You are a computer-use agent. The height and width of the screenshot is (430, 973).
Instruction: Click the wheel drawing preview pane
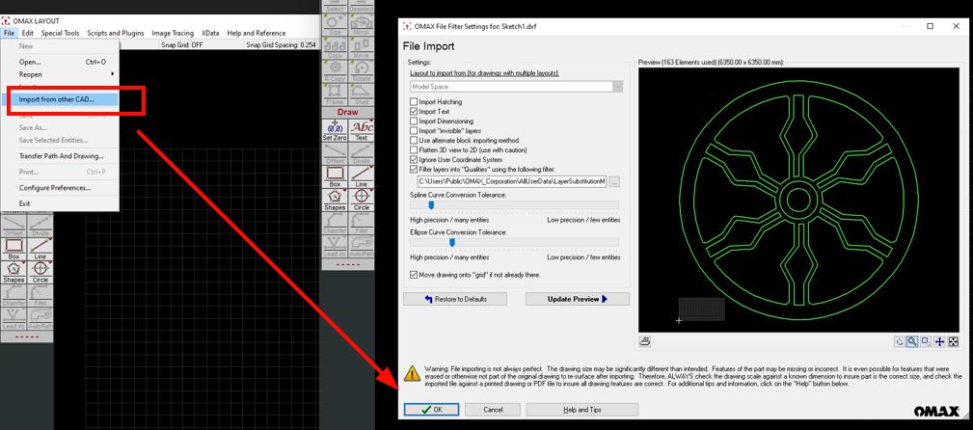click(798, 200)
